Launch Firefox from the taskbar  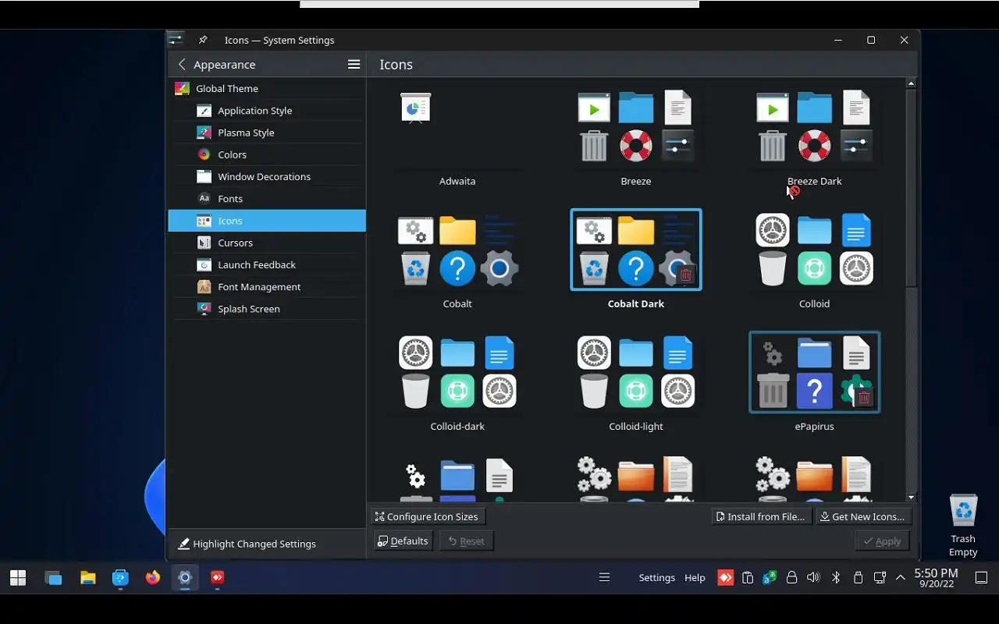pos(153,578)
